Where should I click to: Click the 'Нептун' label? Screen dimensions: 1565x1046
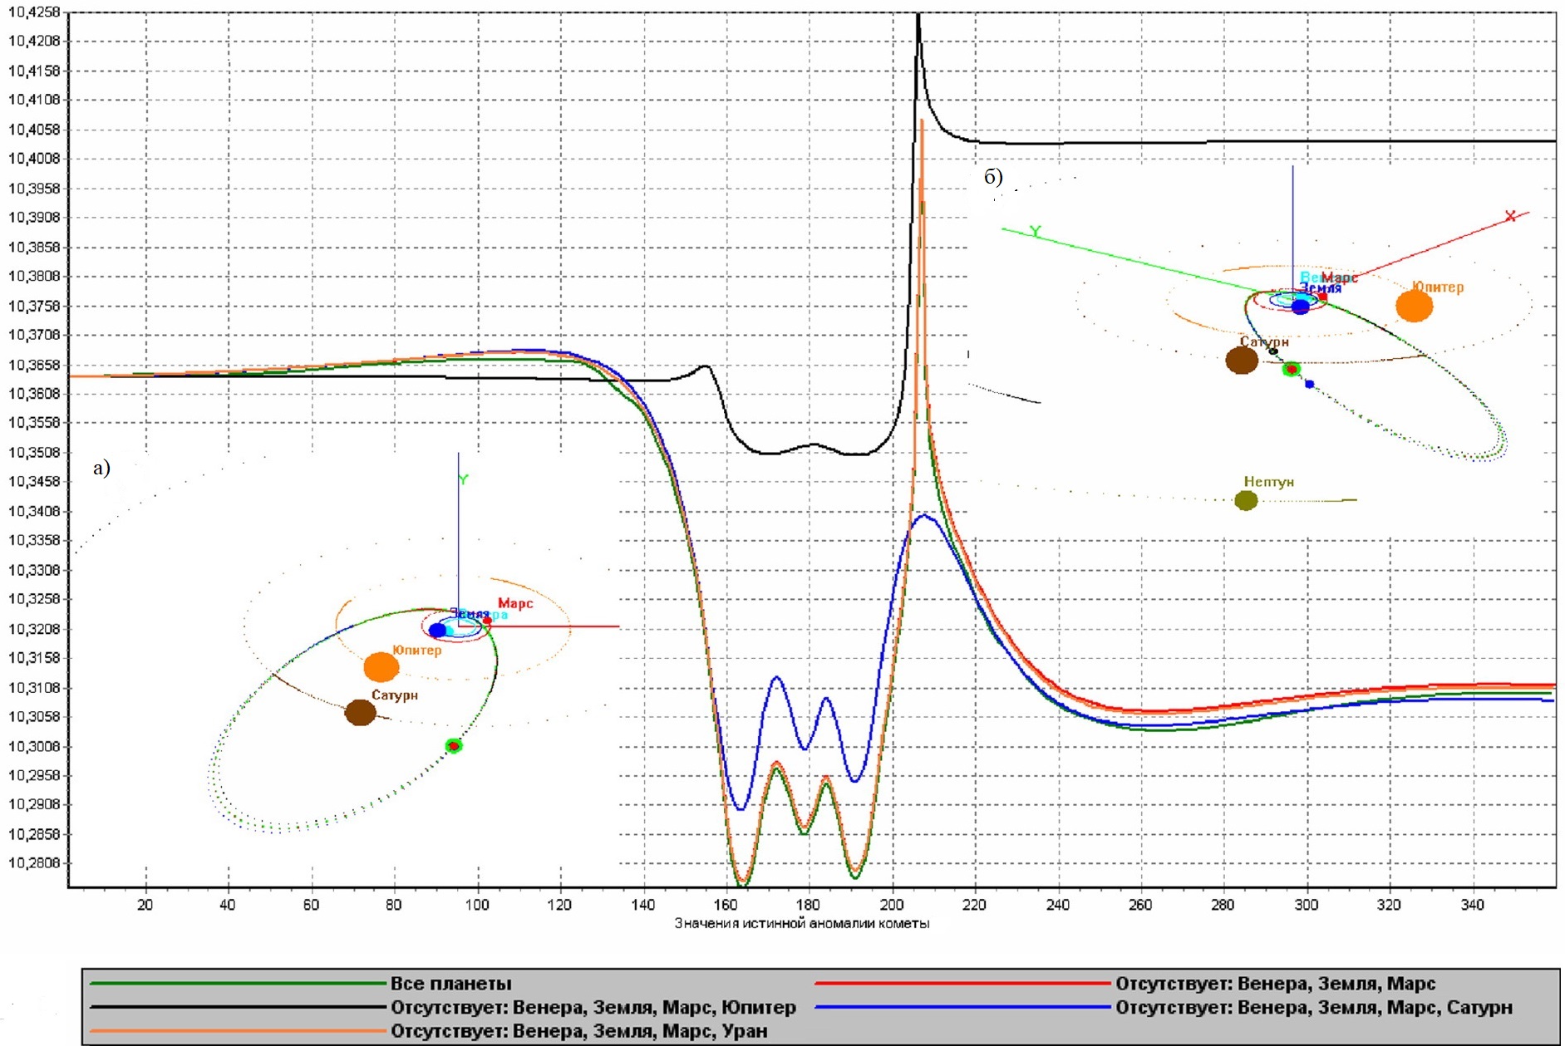[1268, 482]
